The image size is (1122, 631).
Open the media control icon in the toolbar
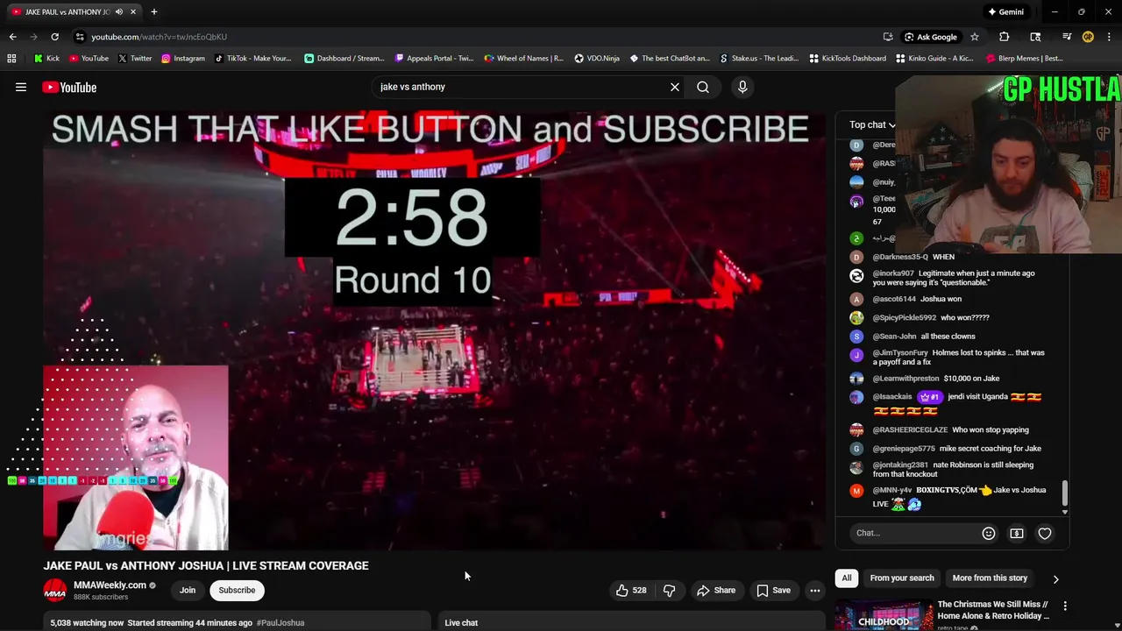click(x=1067, y=37)
